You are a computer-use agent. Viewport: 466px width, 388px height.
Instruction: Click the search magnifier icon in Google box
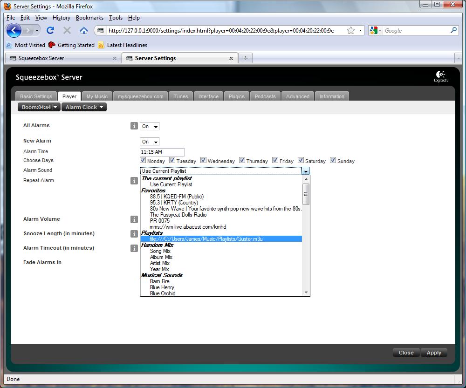(453, 30)
